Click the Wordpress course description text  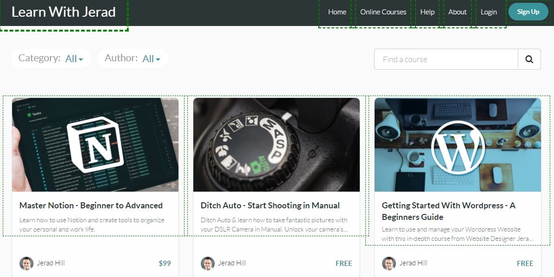click(457, 234)
